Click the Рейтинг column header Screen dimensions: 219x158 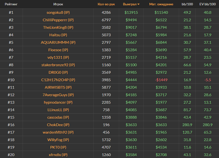tap(11, 4)
